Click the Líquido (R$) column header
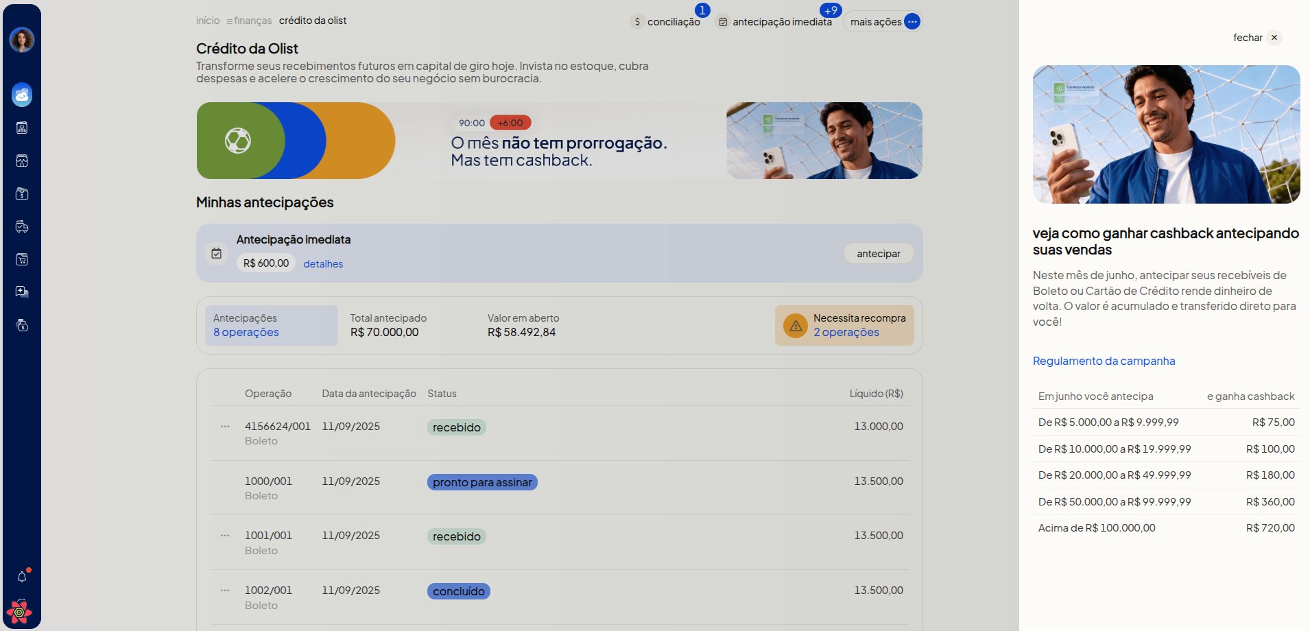This screenshot has height=631, width=1310. click(x=877, y=394)
